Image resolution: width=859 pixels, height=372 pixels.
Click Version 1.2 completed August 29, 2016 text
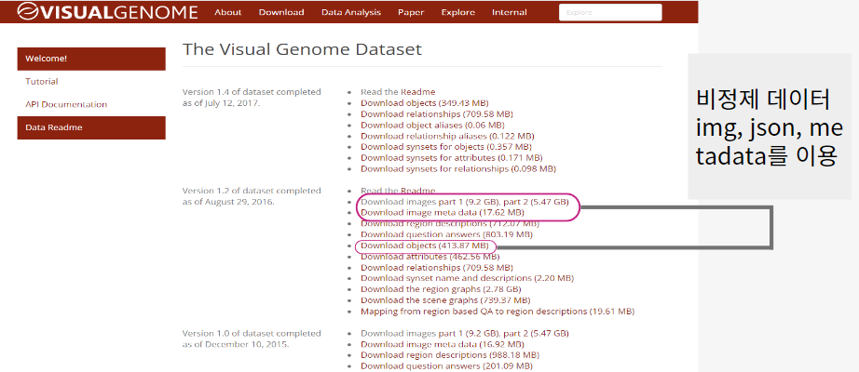point(252,196)
